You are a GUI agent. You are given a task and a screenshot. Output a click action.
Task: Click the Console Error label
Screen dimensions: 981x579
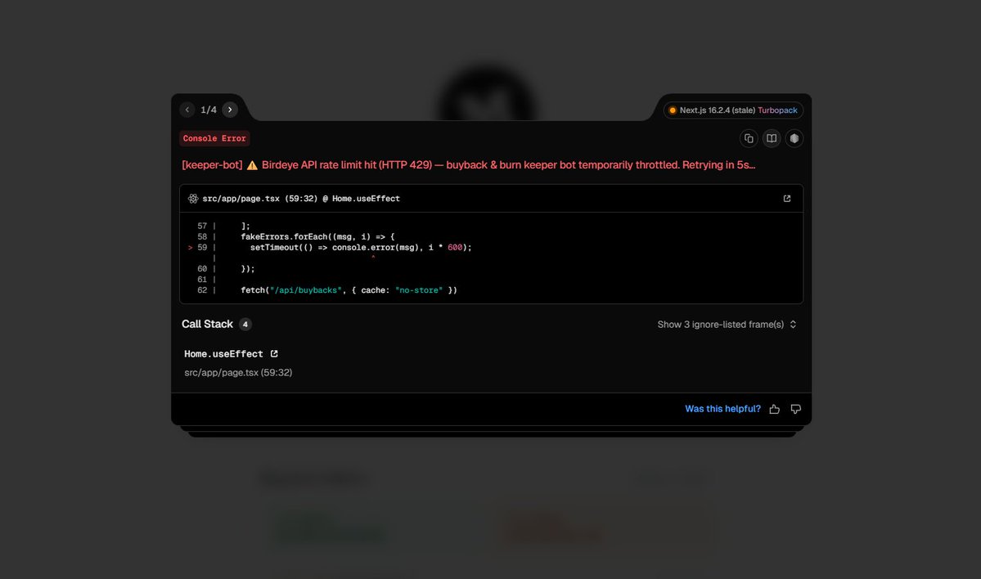click(214, 138)
